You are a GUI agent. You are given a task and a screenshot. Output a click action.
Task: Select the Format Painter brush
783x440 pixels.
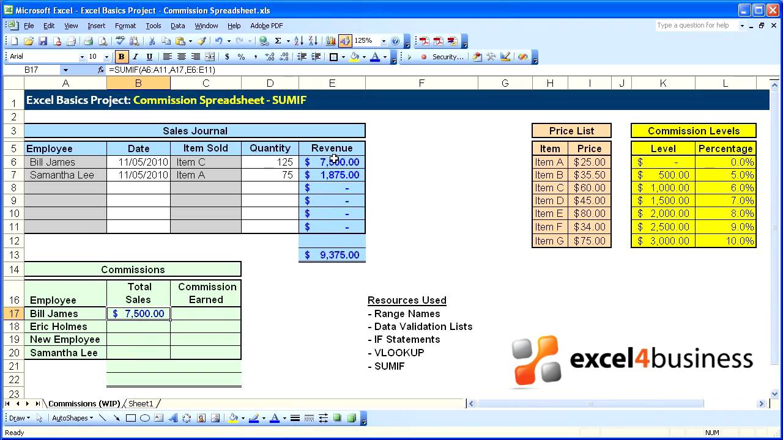click(x=201, y=41)
